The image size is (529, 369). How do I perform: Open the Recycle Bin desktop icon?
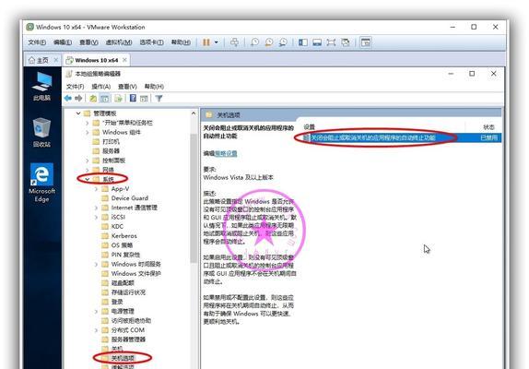(x=41, y=133)
